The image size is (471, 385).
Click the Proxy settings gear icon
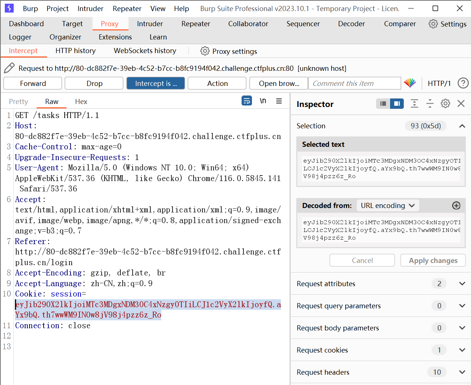click(x=205, y=51)
